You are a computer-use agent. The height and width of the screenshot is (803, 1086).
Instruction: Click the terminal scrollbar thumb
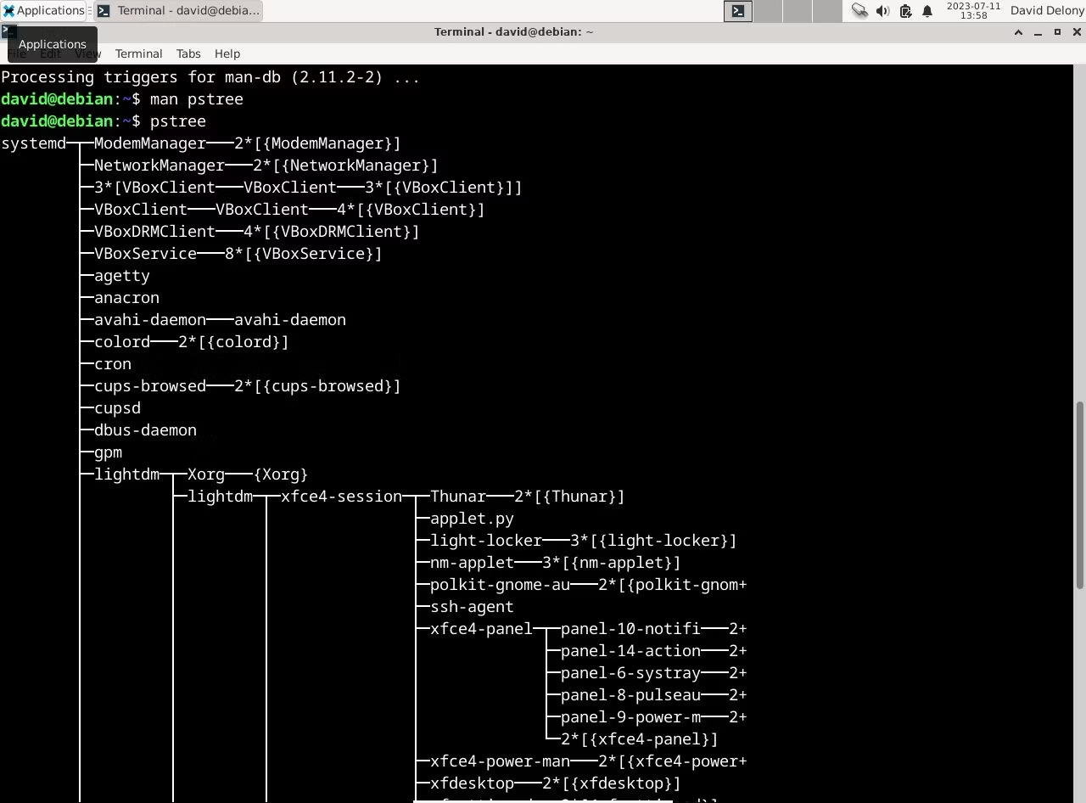click(x=1079, y=494)
